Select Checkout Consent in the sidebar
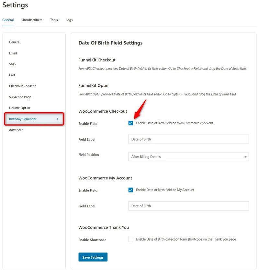Image resolution: width=259 pixels, height=271 pixels. pos(22,86)
